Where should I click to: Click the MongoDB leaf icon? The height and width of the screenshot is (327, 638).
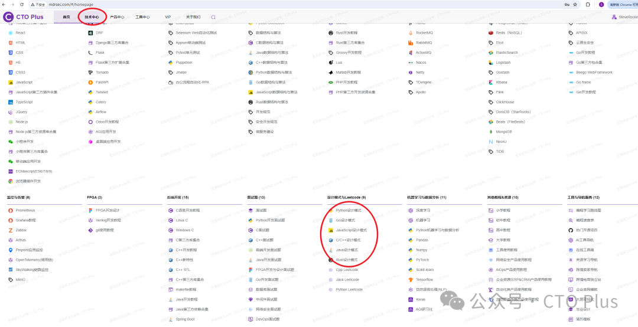491,132
